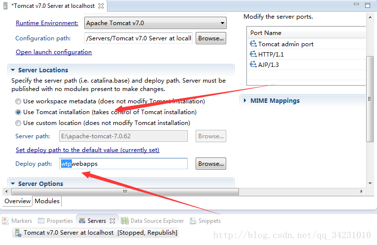
Task: Select the Tomcat admin port row
Action: 307,44
